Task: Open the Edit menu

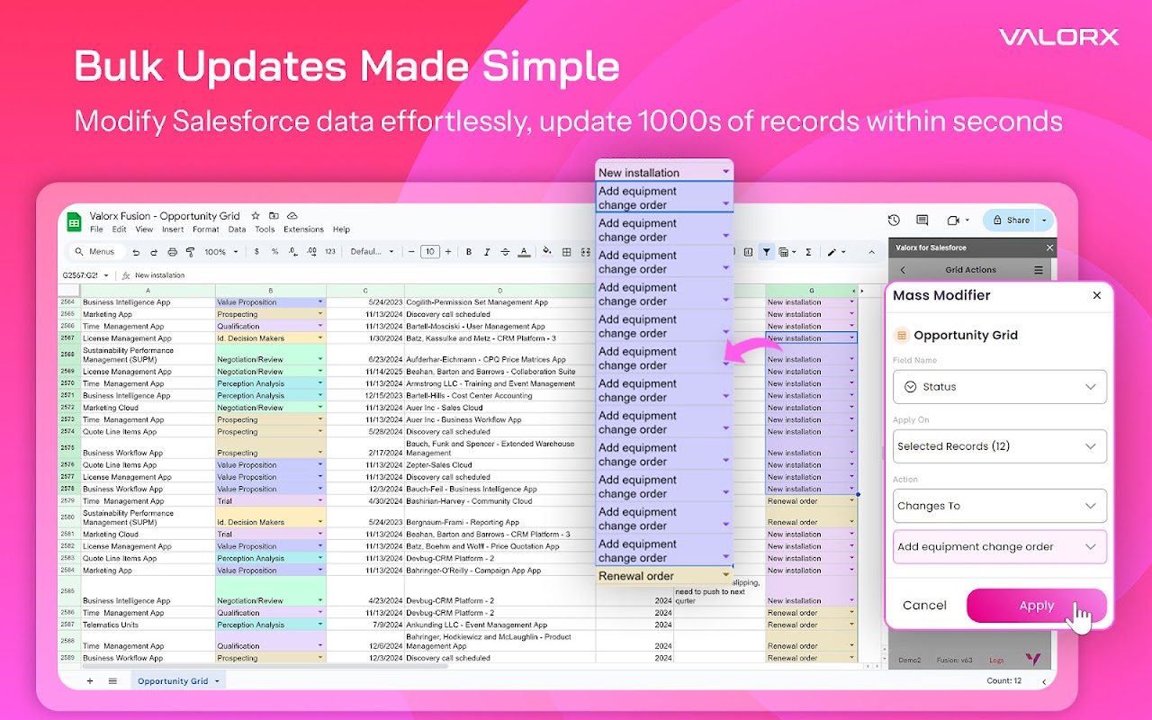Action: (x=119, y=229)
